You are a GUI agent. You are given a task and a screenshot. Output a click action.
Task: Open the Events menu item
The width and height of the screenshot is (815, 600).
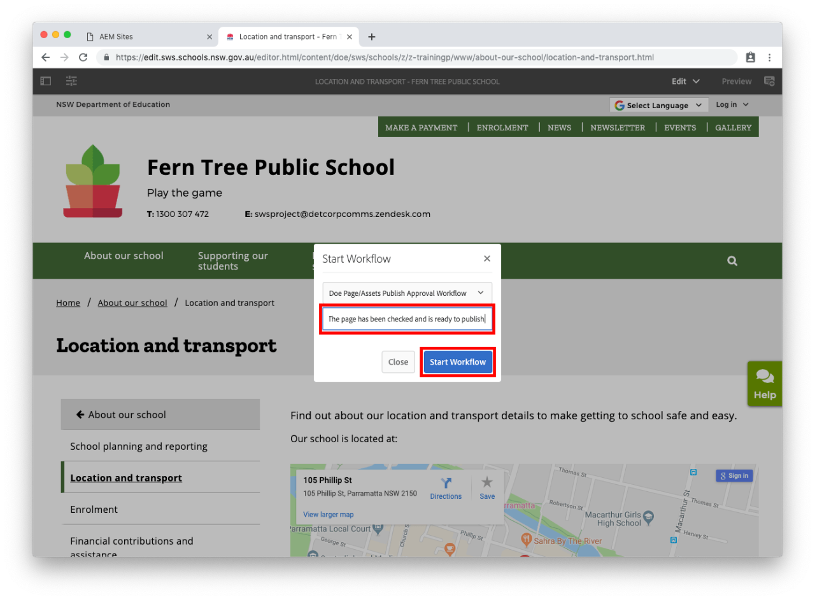tap(680, 127)
